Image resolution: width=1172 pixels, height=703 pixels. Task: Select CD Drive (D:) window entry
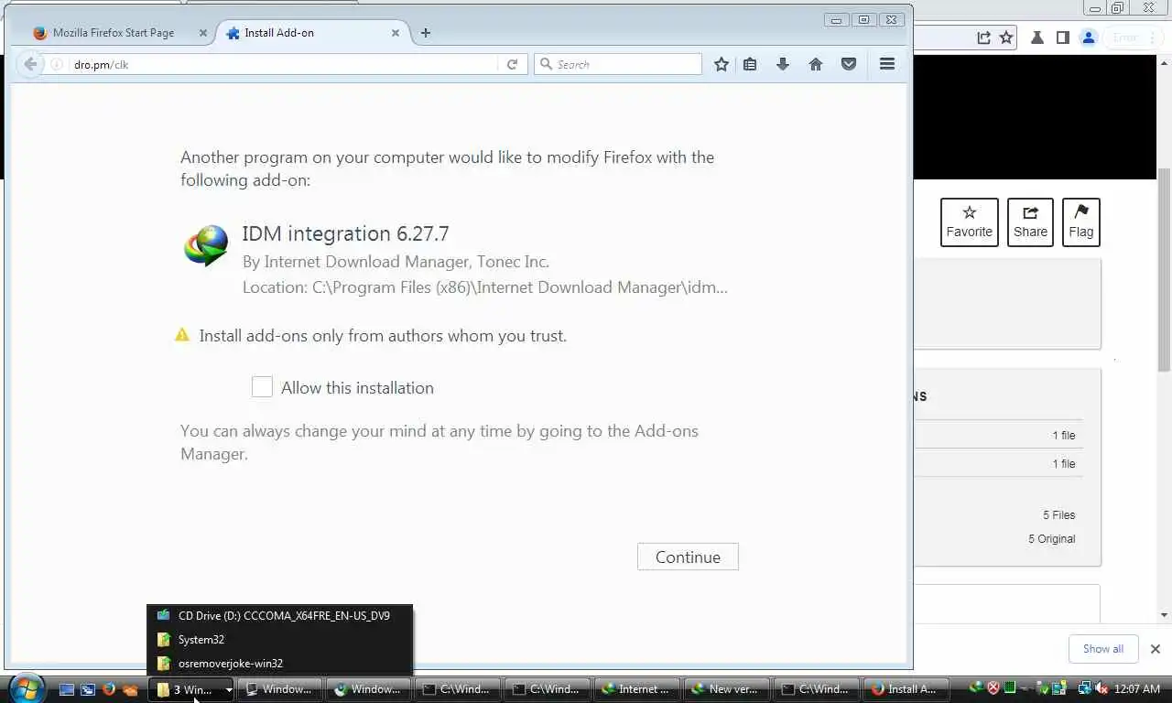pos(279,615)
